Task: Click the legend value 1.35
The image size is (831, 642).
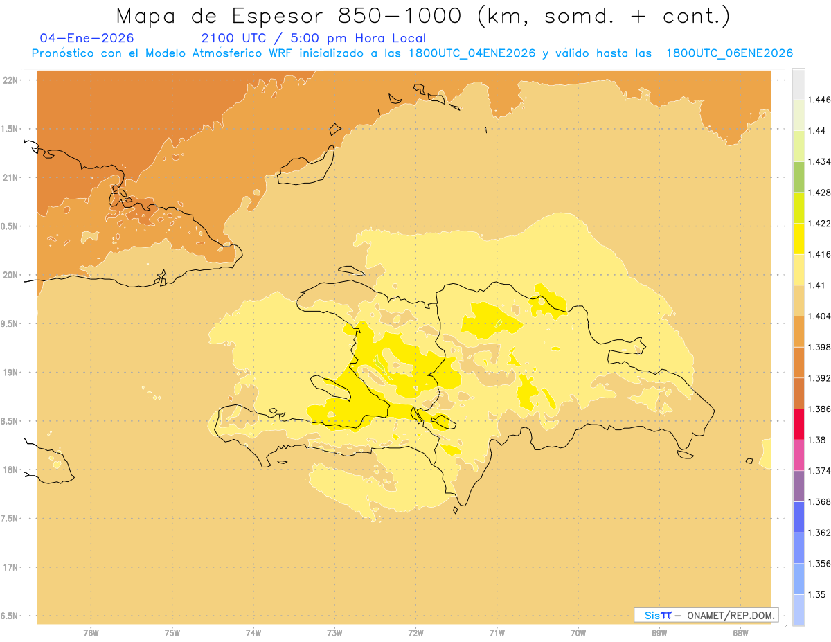Action: click(816, 594)
